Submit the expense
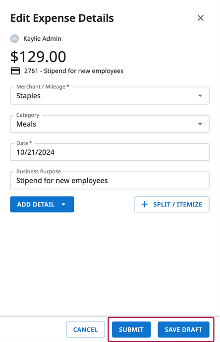The image size is (220, 342). click(x=131, y=330)
